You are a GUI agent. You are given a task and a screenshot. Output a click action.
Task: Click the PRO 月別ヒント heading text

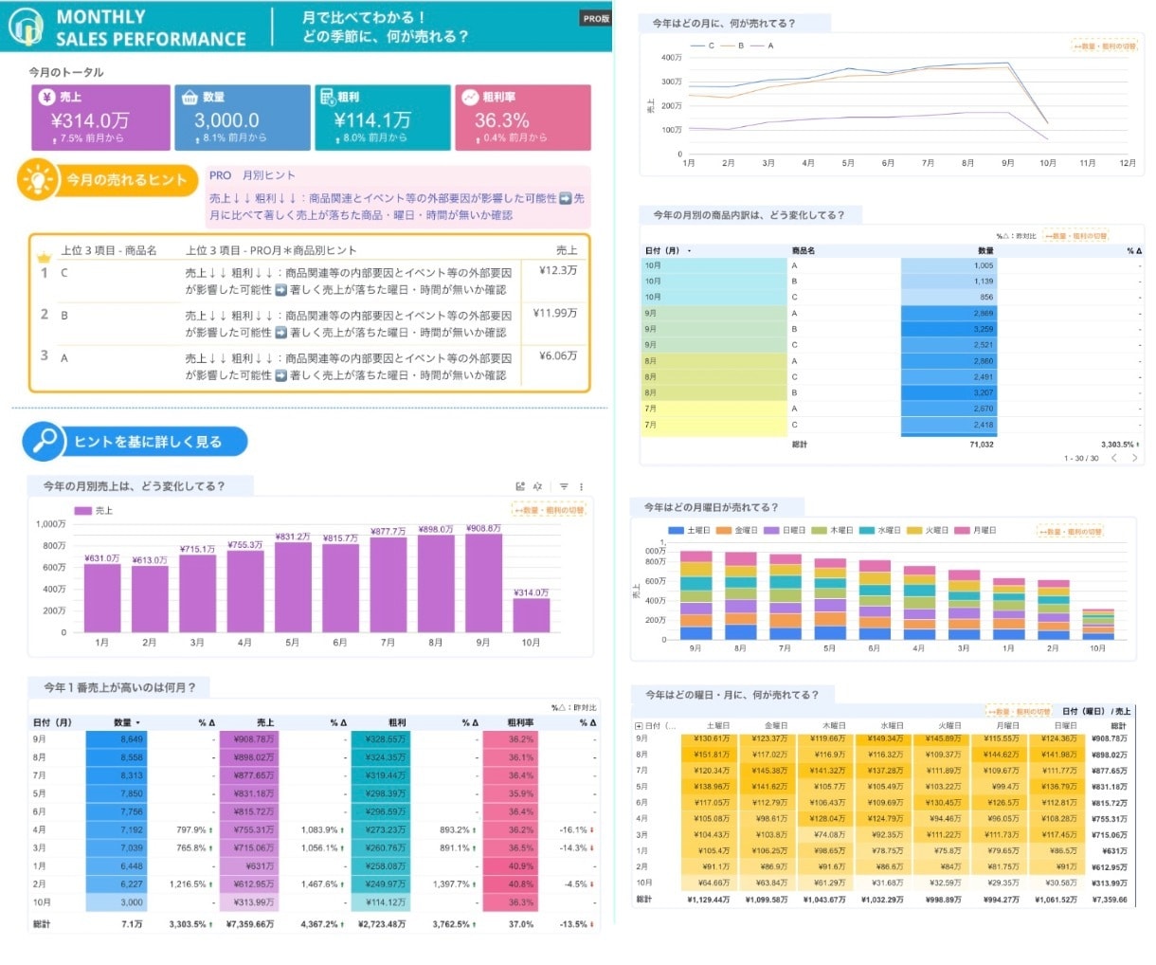pos(252,175)
